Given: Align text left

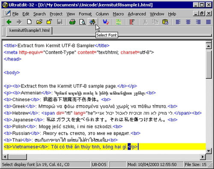Looking at the screenshot, I should coord(178,22).
